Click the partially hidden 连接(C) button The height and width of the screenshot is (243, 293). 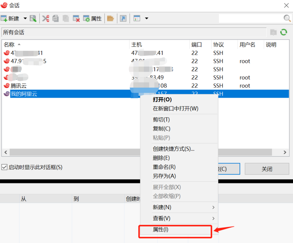229,169
